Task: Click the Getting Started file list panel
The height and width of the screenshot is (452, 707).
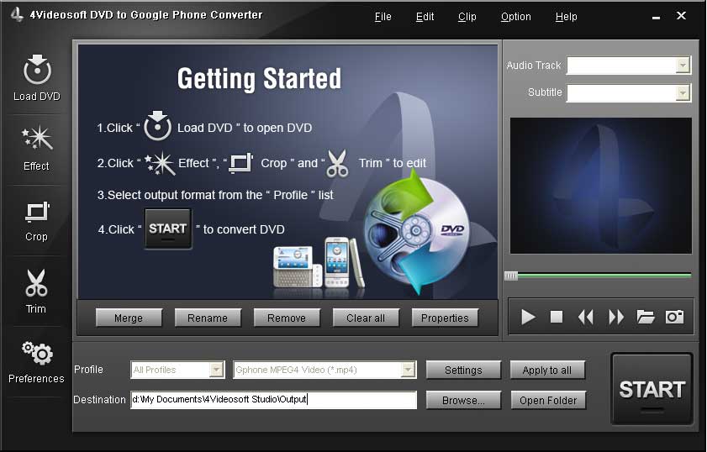Action: (288, 171)
